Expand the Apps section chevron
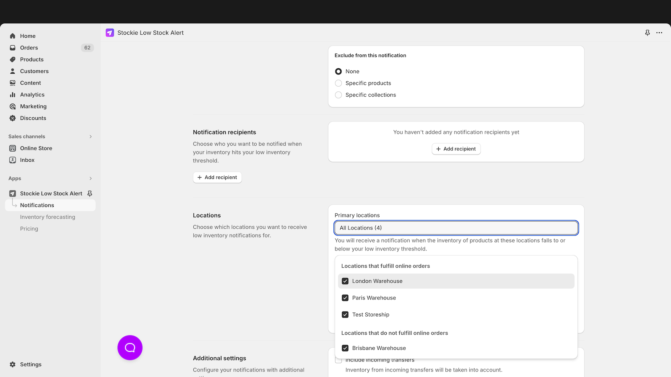This screenshot has height=377, width=671. [x=90, y=178]
